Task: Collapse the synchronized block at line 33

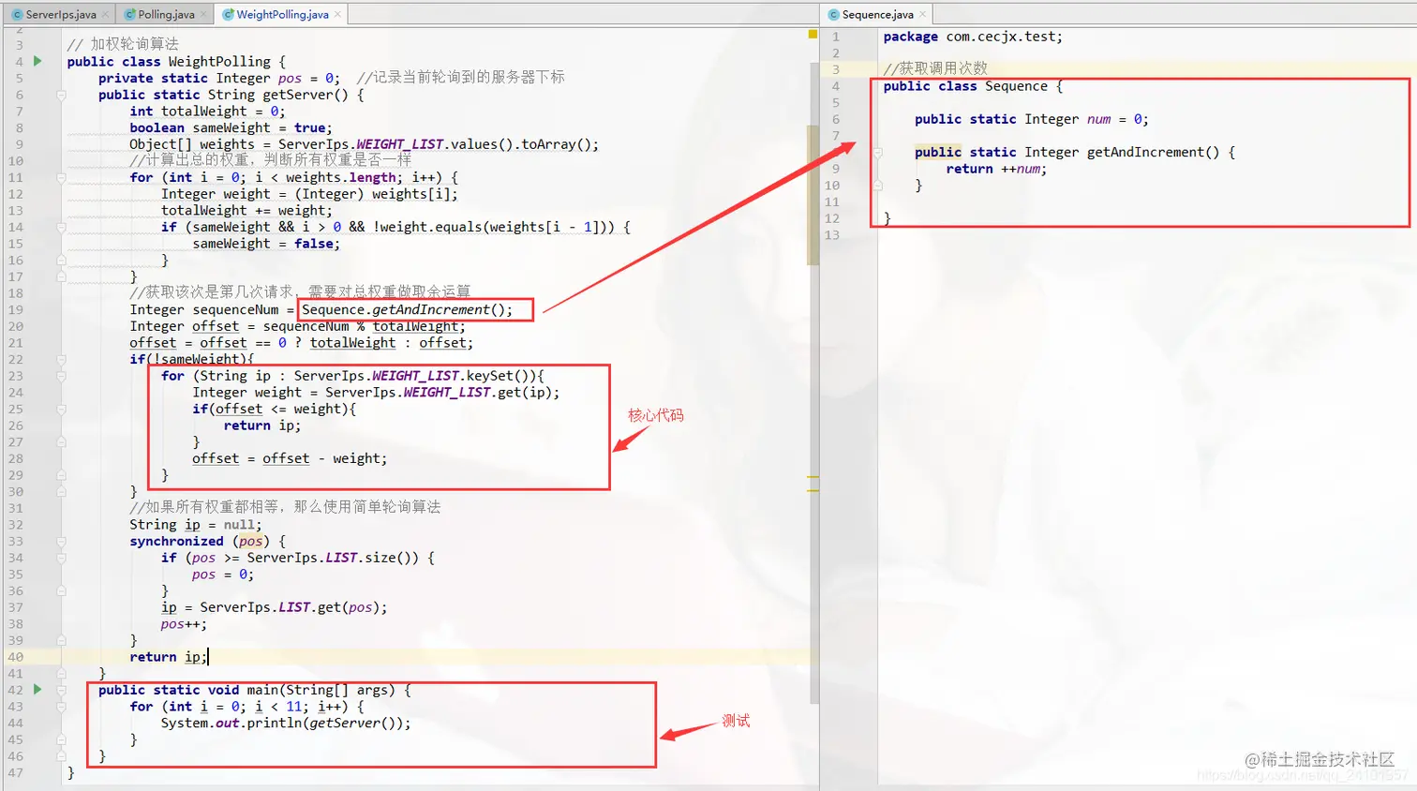Action: tap(61, 541)
